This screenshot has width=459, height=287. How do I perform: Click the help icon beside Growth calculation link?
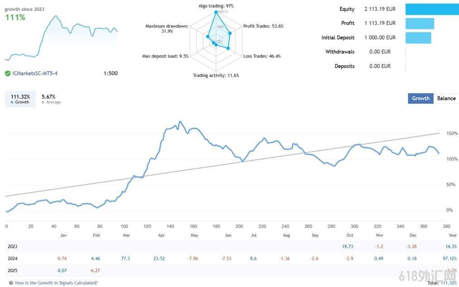tap(11, 282)
